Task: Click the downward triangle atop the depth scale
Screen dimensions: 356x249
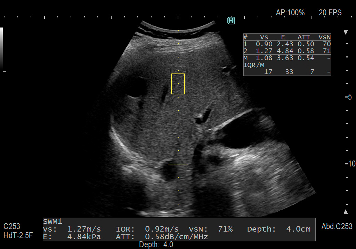Action: tap(346, 32)
